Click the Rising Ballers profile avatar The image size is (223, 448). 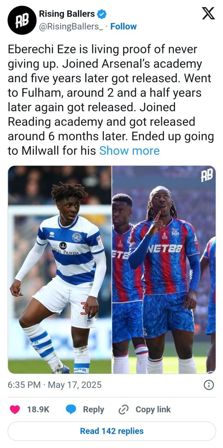point(22,20)
